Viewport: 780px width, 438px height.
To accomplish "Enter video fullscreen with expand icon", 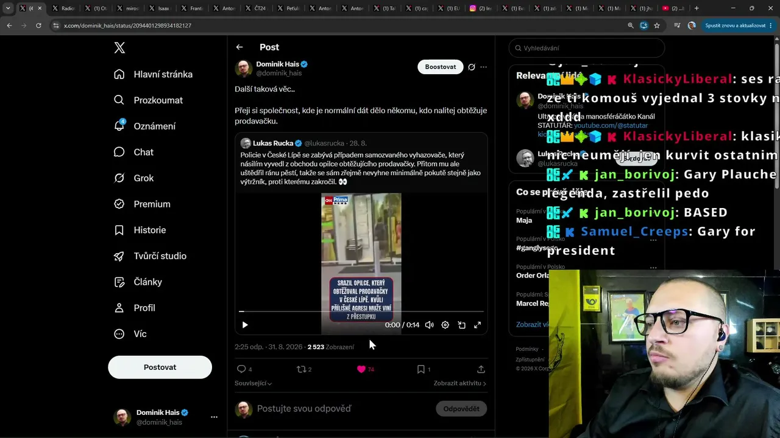I will coord(478,325).
